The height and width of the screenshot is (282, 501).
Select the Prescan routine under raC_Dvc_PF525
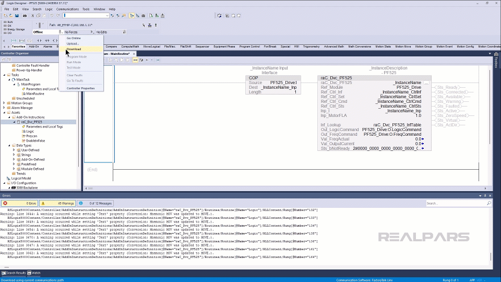coord(32,136)
